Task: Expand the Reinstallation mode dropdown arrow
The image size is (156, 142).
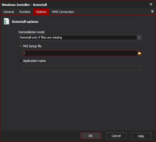Action: point(139,37)
